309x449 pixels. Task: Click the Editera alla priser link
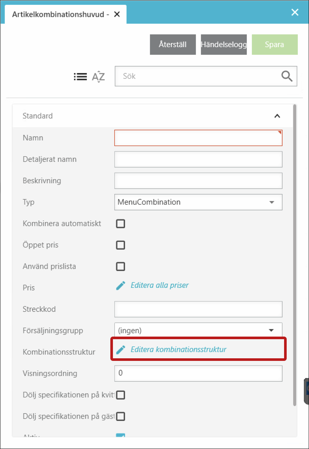160,285
